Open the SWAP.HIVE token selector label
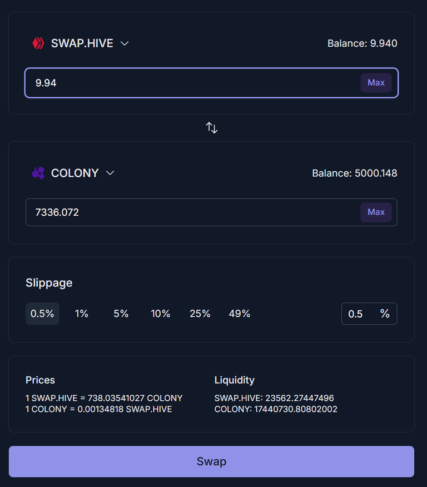The height and width of the screenshot is (487, 427). [x=82, y=43]
